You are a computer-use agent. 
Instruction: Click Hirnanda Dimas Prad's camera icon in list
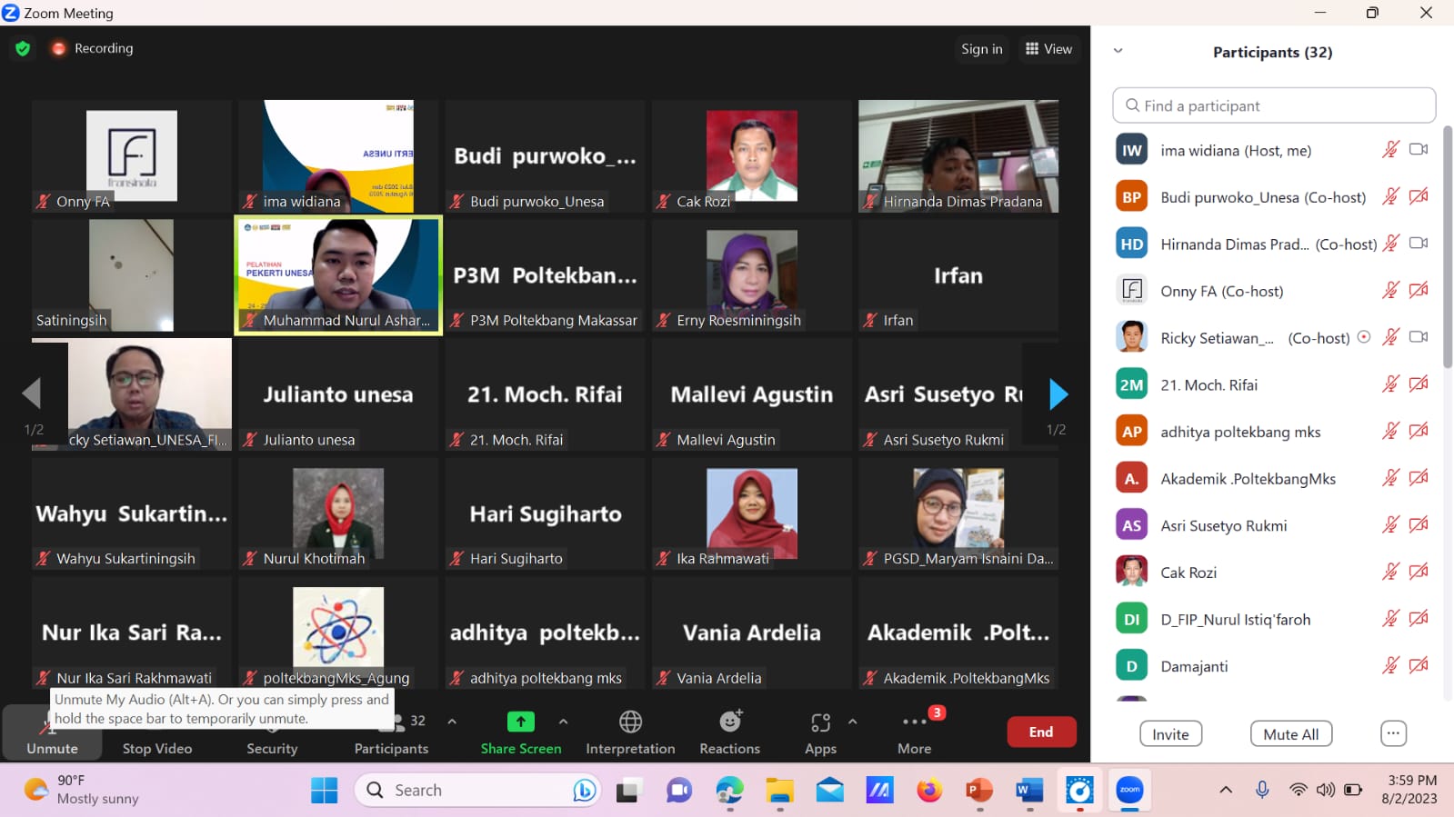click(x=1418, y=243)
